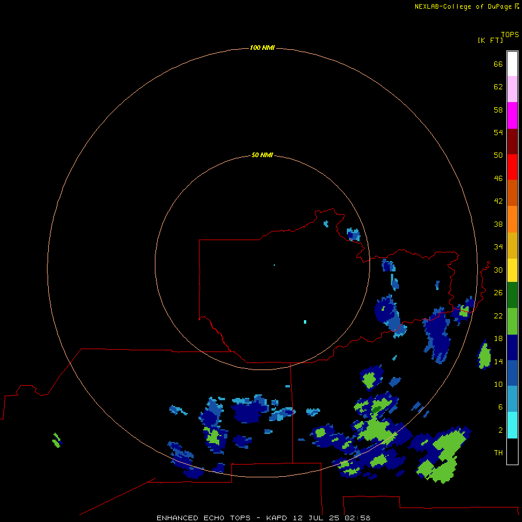Click the 100 NMI range ring label
Viewport: 522px width, 522px height.
(x=262, y=48)
